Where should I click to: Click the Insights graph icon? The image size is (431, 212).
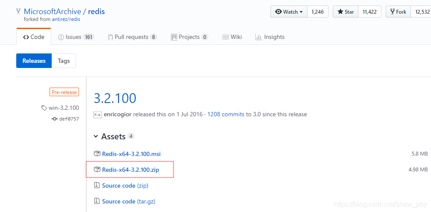click(258, 37)
